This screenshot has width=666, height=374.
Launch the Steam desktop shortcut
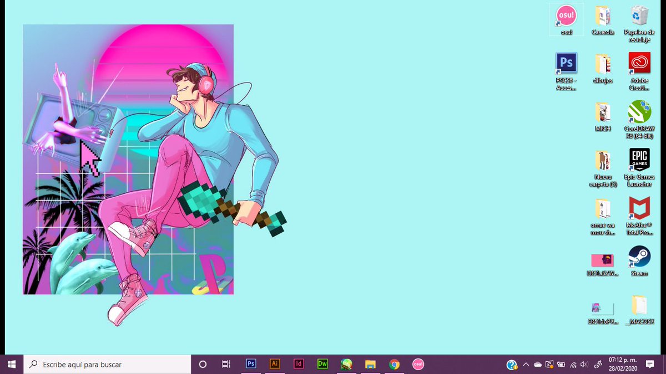pos(639,260)
